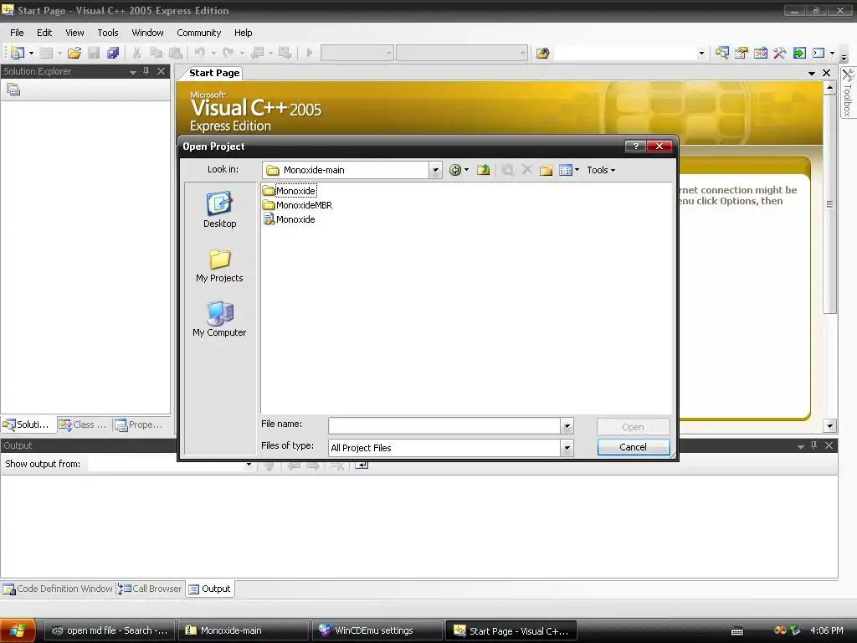Click into the File name field

coord(444,426)
